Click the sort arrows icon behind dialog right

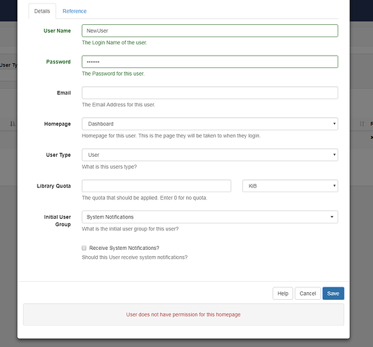(x=362, y=124)
